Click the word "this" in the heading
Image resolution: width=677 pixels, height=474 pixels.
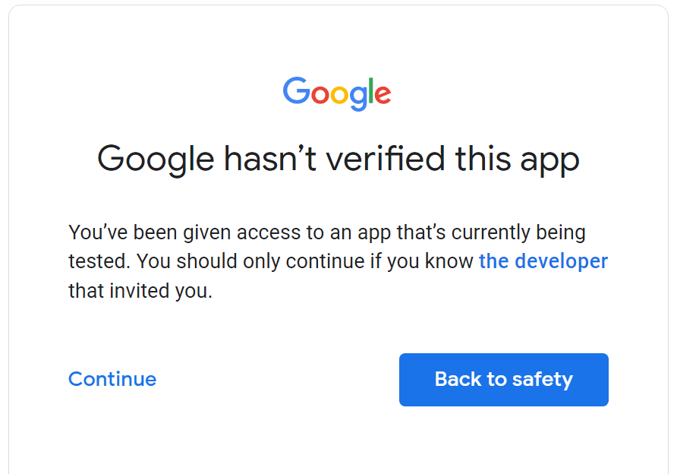(483, 158)
